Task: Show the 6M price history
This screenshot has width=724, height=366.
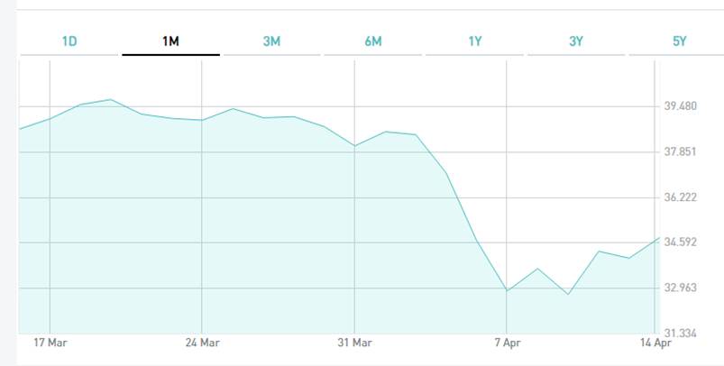Action: pos(373,41)
